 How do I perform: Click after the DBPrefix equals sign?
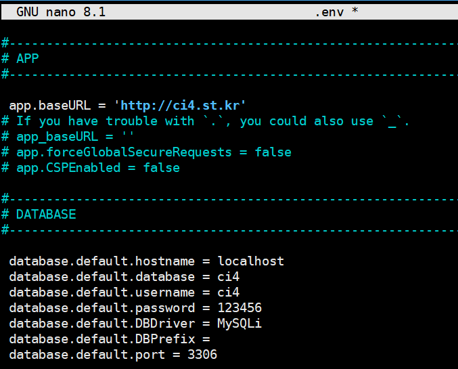(214, 339)
